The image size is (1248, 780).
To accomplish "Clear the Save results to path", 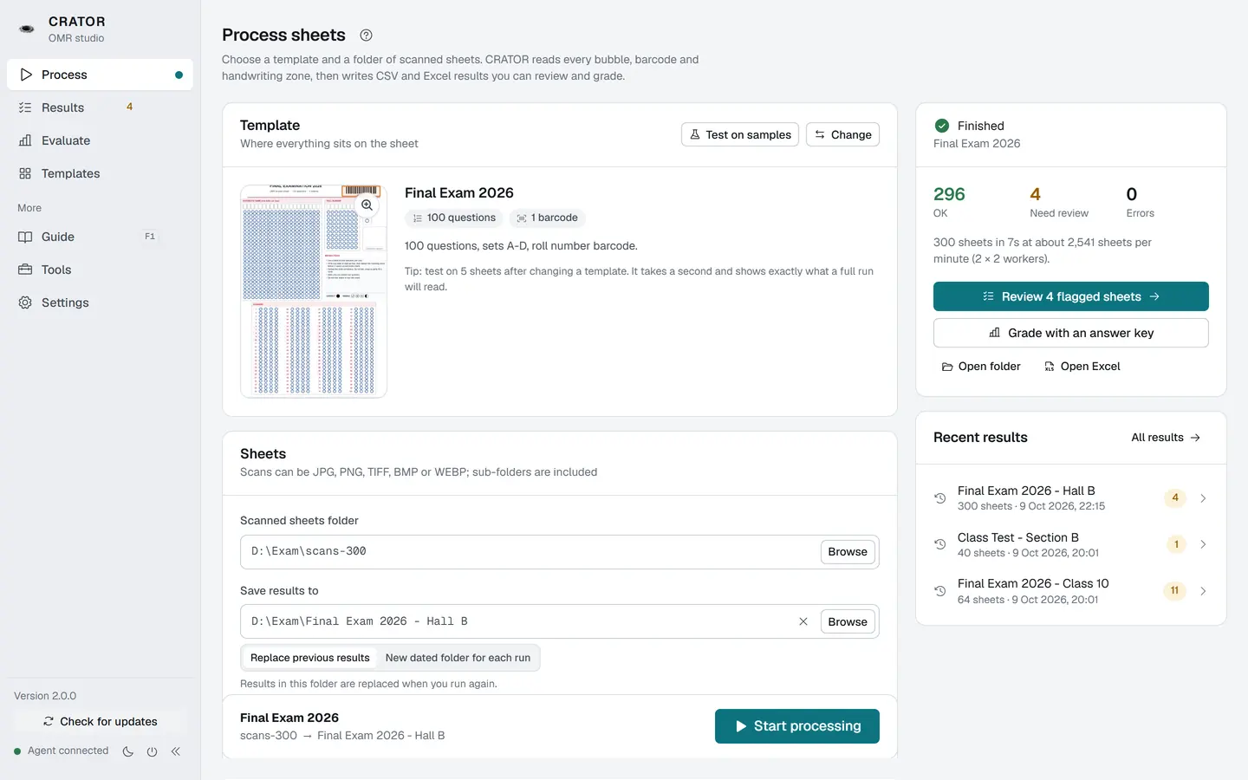I will pos(803,621).
